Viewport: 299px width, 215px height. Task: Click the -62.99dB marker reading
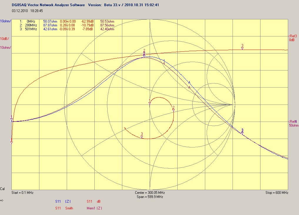coord(88,21)
